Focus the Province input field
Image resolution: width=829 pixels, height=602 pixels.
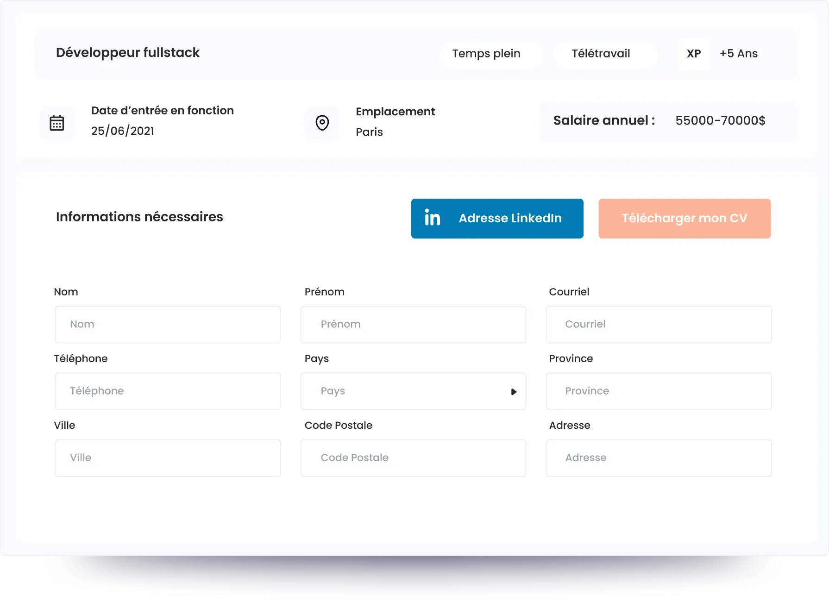click(659, 391)
